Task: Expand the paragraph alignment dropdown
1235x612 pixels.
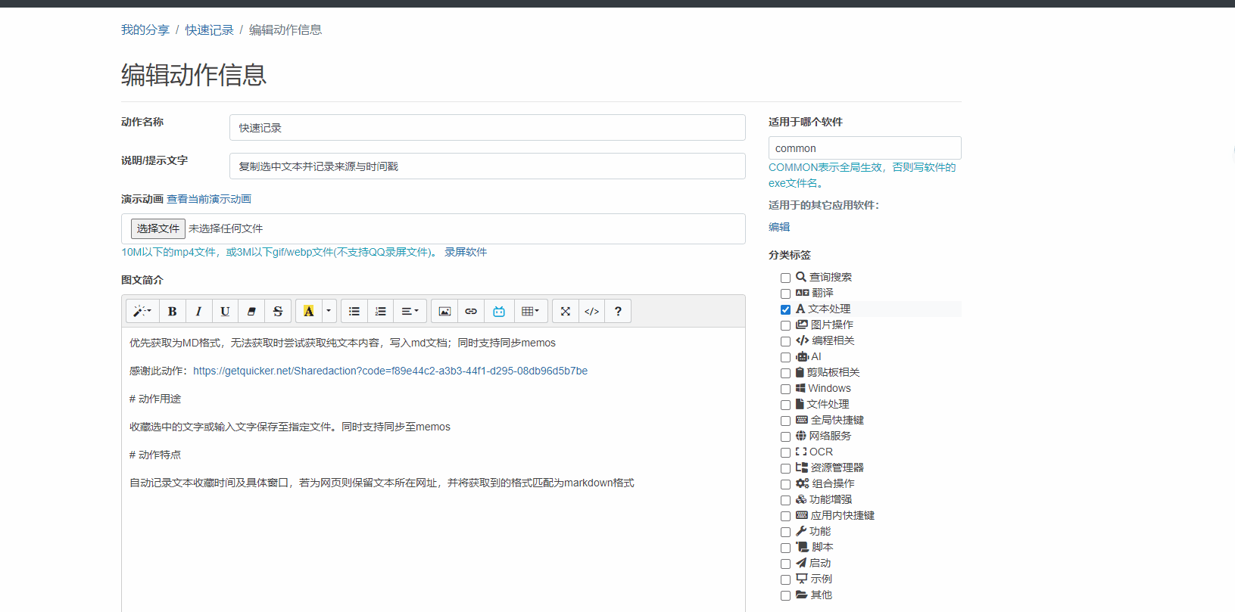Action: pos(410,311)
